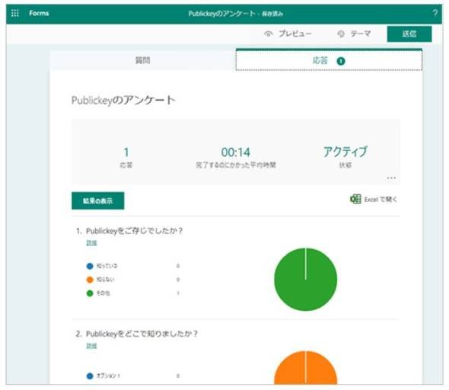Click the Excel icon

355,199
